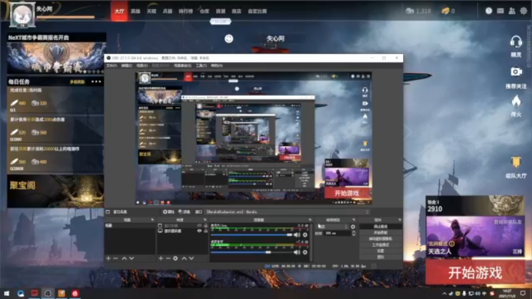Open the 组队大厅 team lobby icon
Viewport: 532px width, 299px height.
click(516, 162)
